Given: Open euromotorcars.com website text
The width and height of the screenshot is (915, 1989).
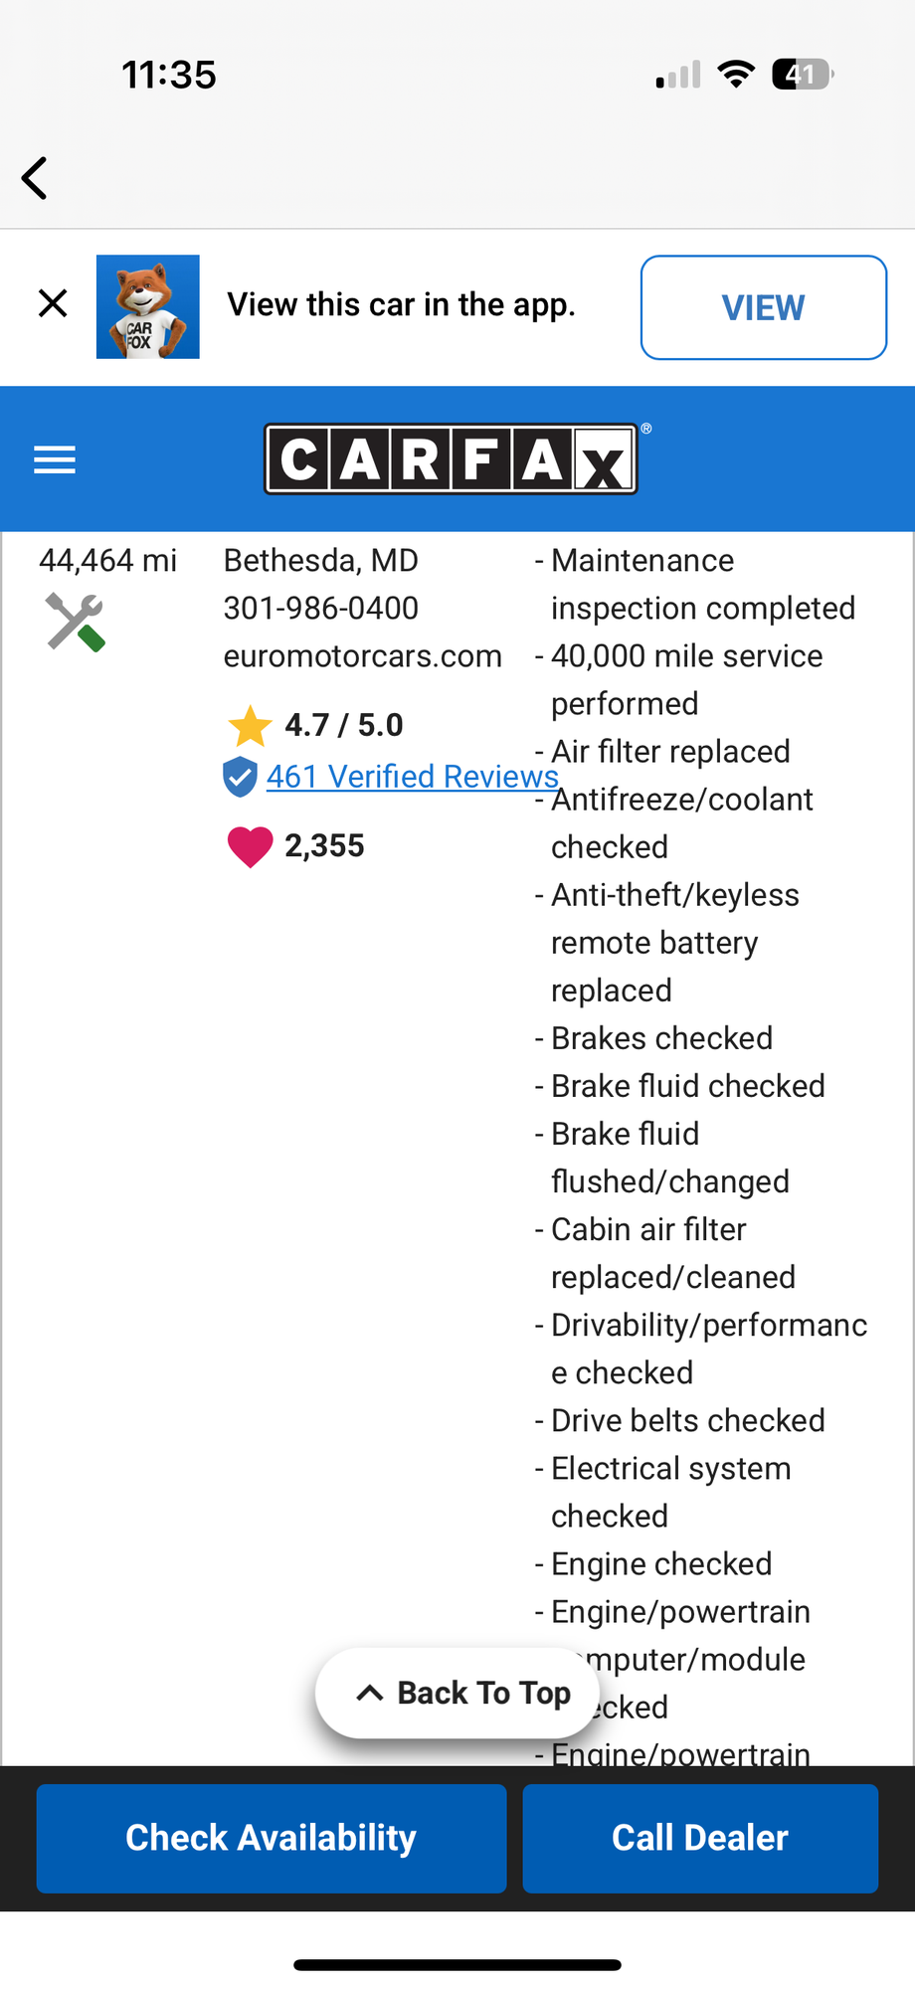Looking at the screenshot, I should point(363,655).
